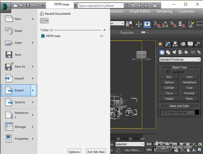The height and width of the screenshot is (154, 203).
Task: Select the Space Warps waves icon
Action: point(193,52)
